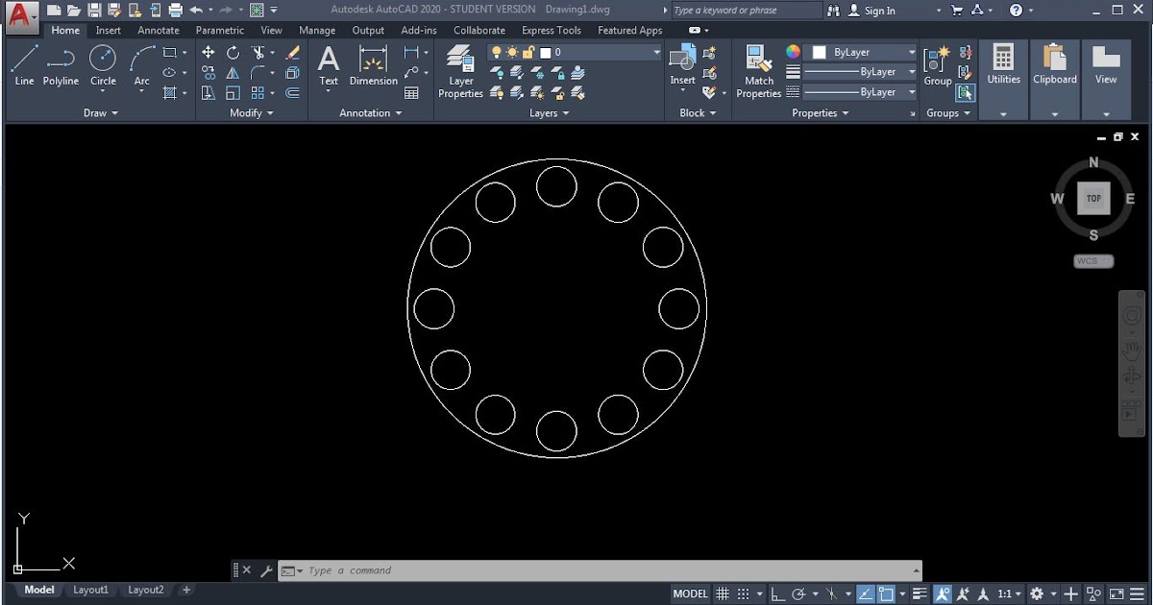Activate the Circle tool
The width and height of the screenshot is (1153, 605).
102,60
